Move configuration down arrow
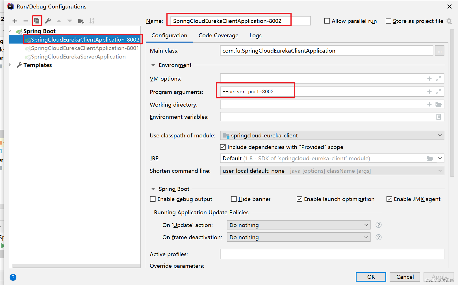The width and height of the screenshot is (458, 285). (70, 21)
